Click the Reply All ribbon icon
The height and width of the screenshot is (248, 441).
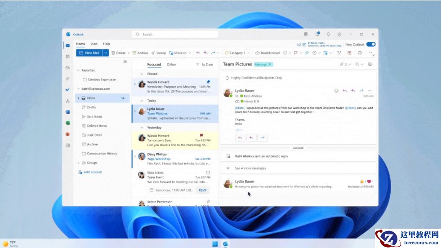(206, 53)
